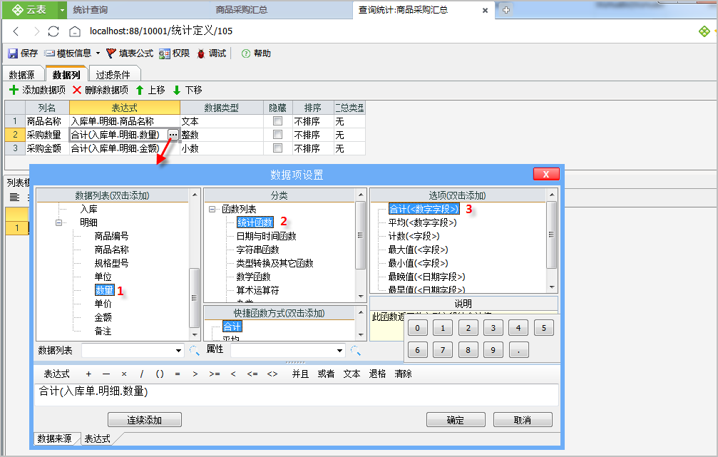Switch to the 过滤条件 tab

point(113,75)
